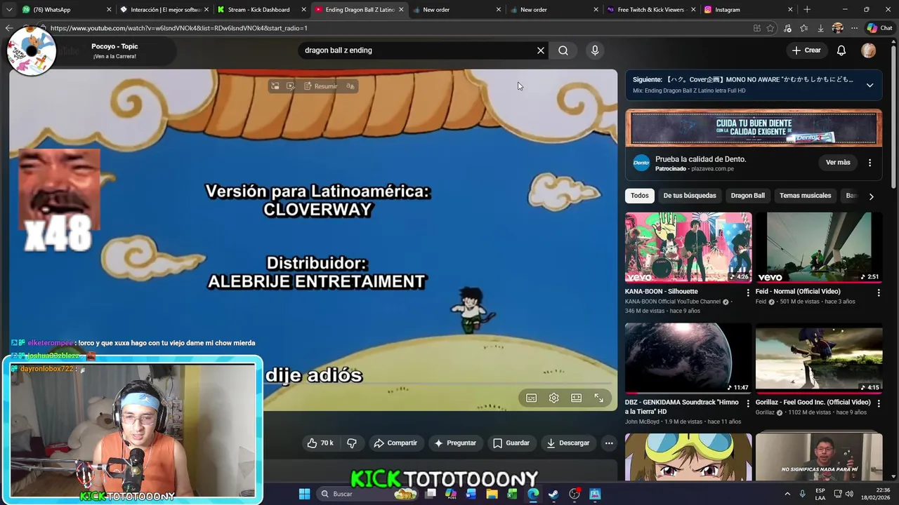Enter fullscreen on the video player

coord(599,398)
